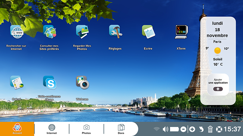Open Rechercher sur Internet app
Viewport: 243px width, 136px height.
(17, 32)
